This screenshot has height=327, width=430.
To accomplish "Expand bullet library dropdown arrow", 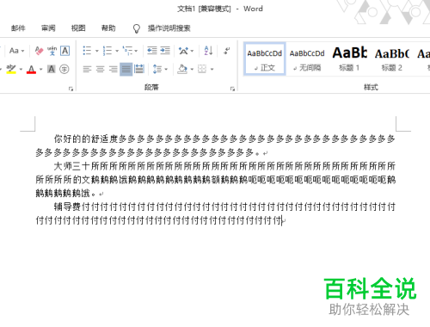I will point(97,51).
